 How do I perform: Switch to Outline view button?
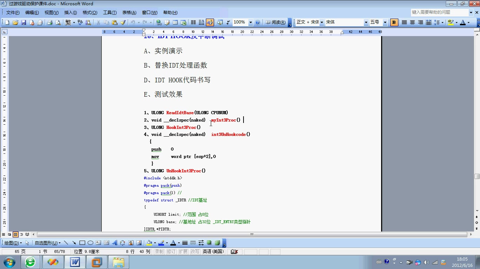(x=21, y=234)
